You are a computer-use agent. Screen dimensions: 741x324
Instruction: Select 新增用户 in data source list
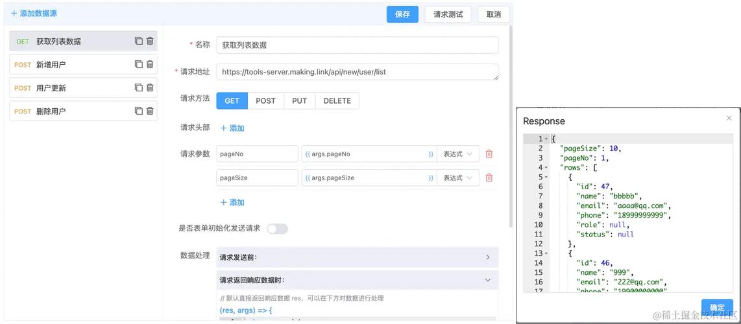(83, 64)
